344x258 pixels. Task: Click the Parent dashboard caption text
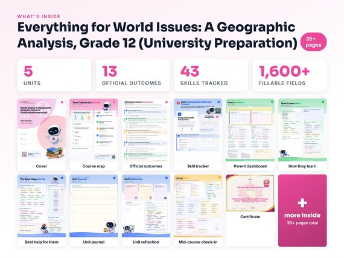[x=250, y=166]
